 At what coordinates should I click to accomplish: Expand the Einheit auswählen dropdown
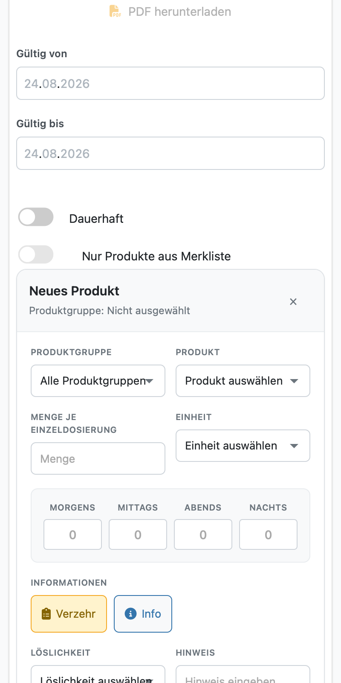pos(243,446)
